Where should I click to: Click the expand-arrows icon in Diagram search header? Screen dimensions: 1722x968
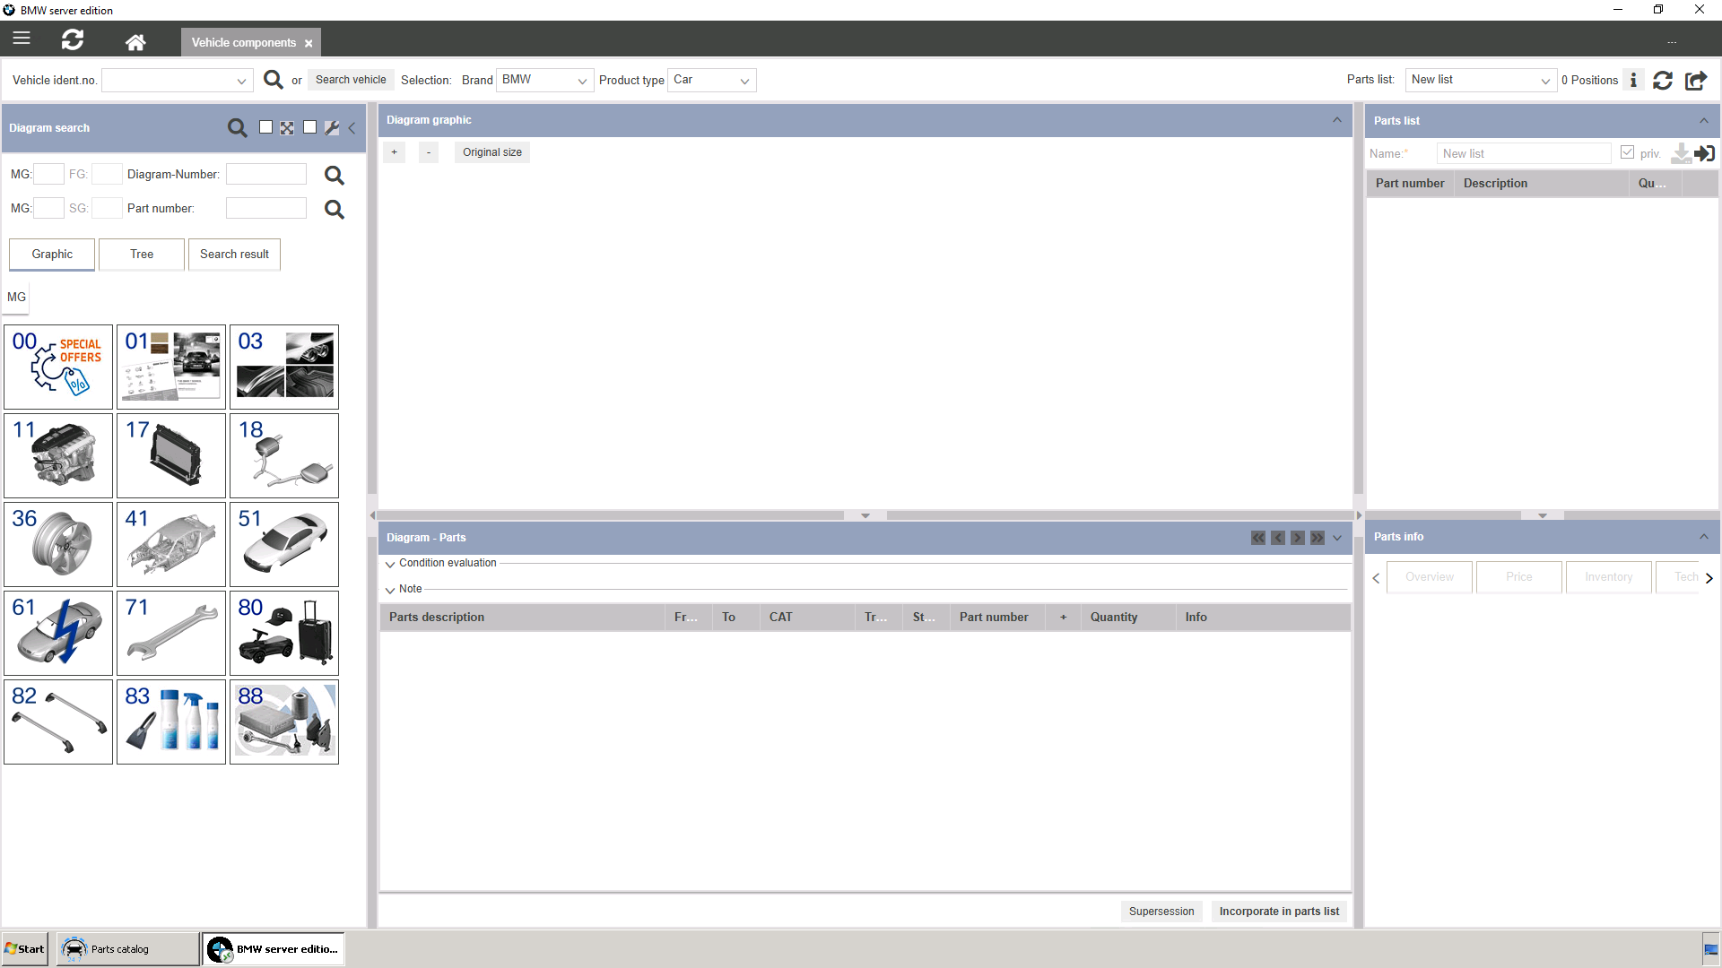point(287,128)
